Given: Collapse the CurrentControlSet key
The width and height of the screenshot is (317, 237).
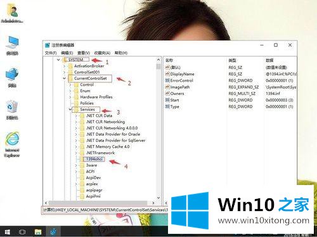Looking at the screenshot, I should (65, 79).
